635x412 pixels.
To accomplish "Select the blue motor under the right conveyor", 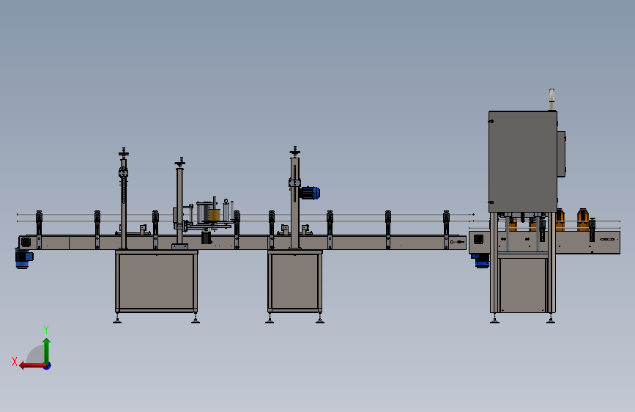I will (480, 260).
